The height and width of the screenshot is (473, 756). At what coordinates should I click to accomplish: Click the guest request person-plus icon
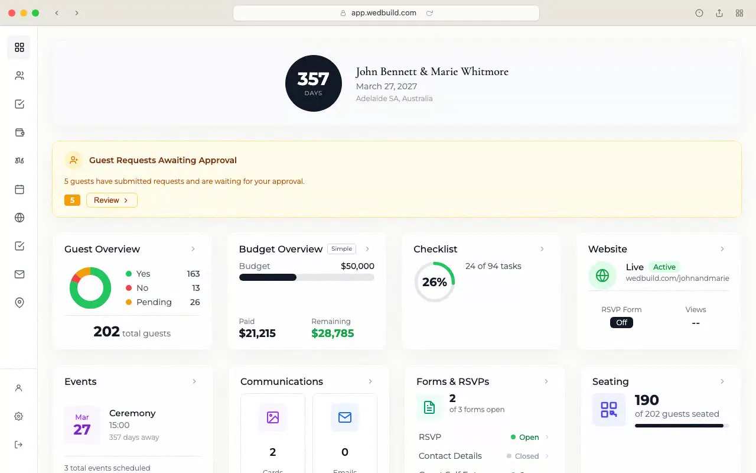coord(73,160)
